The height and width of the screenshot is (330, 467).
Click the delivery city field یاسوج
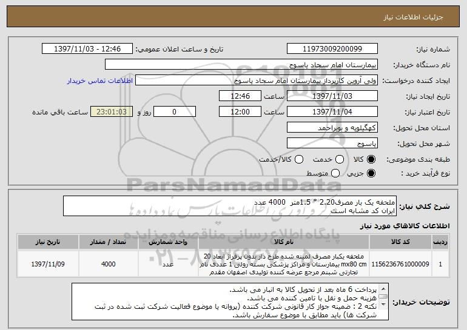(332, 144)
